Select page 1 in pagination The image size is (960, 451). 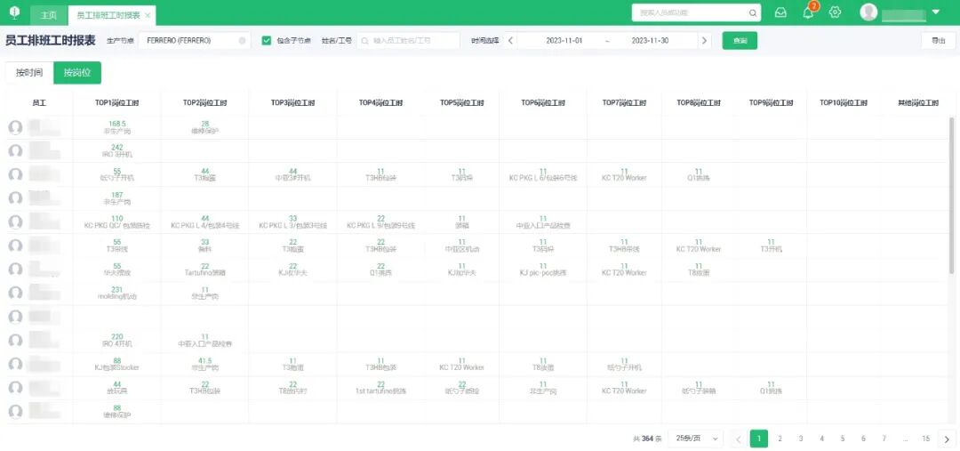759,439
